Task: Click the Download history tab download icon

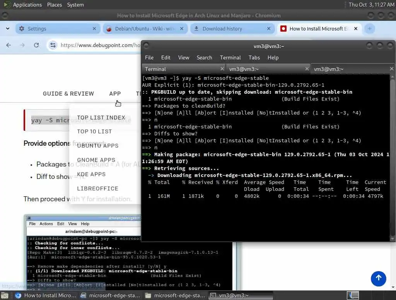Action: coord(196,29)
